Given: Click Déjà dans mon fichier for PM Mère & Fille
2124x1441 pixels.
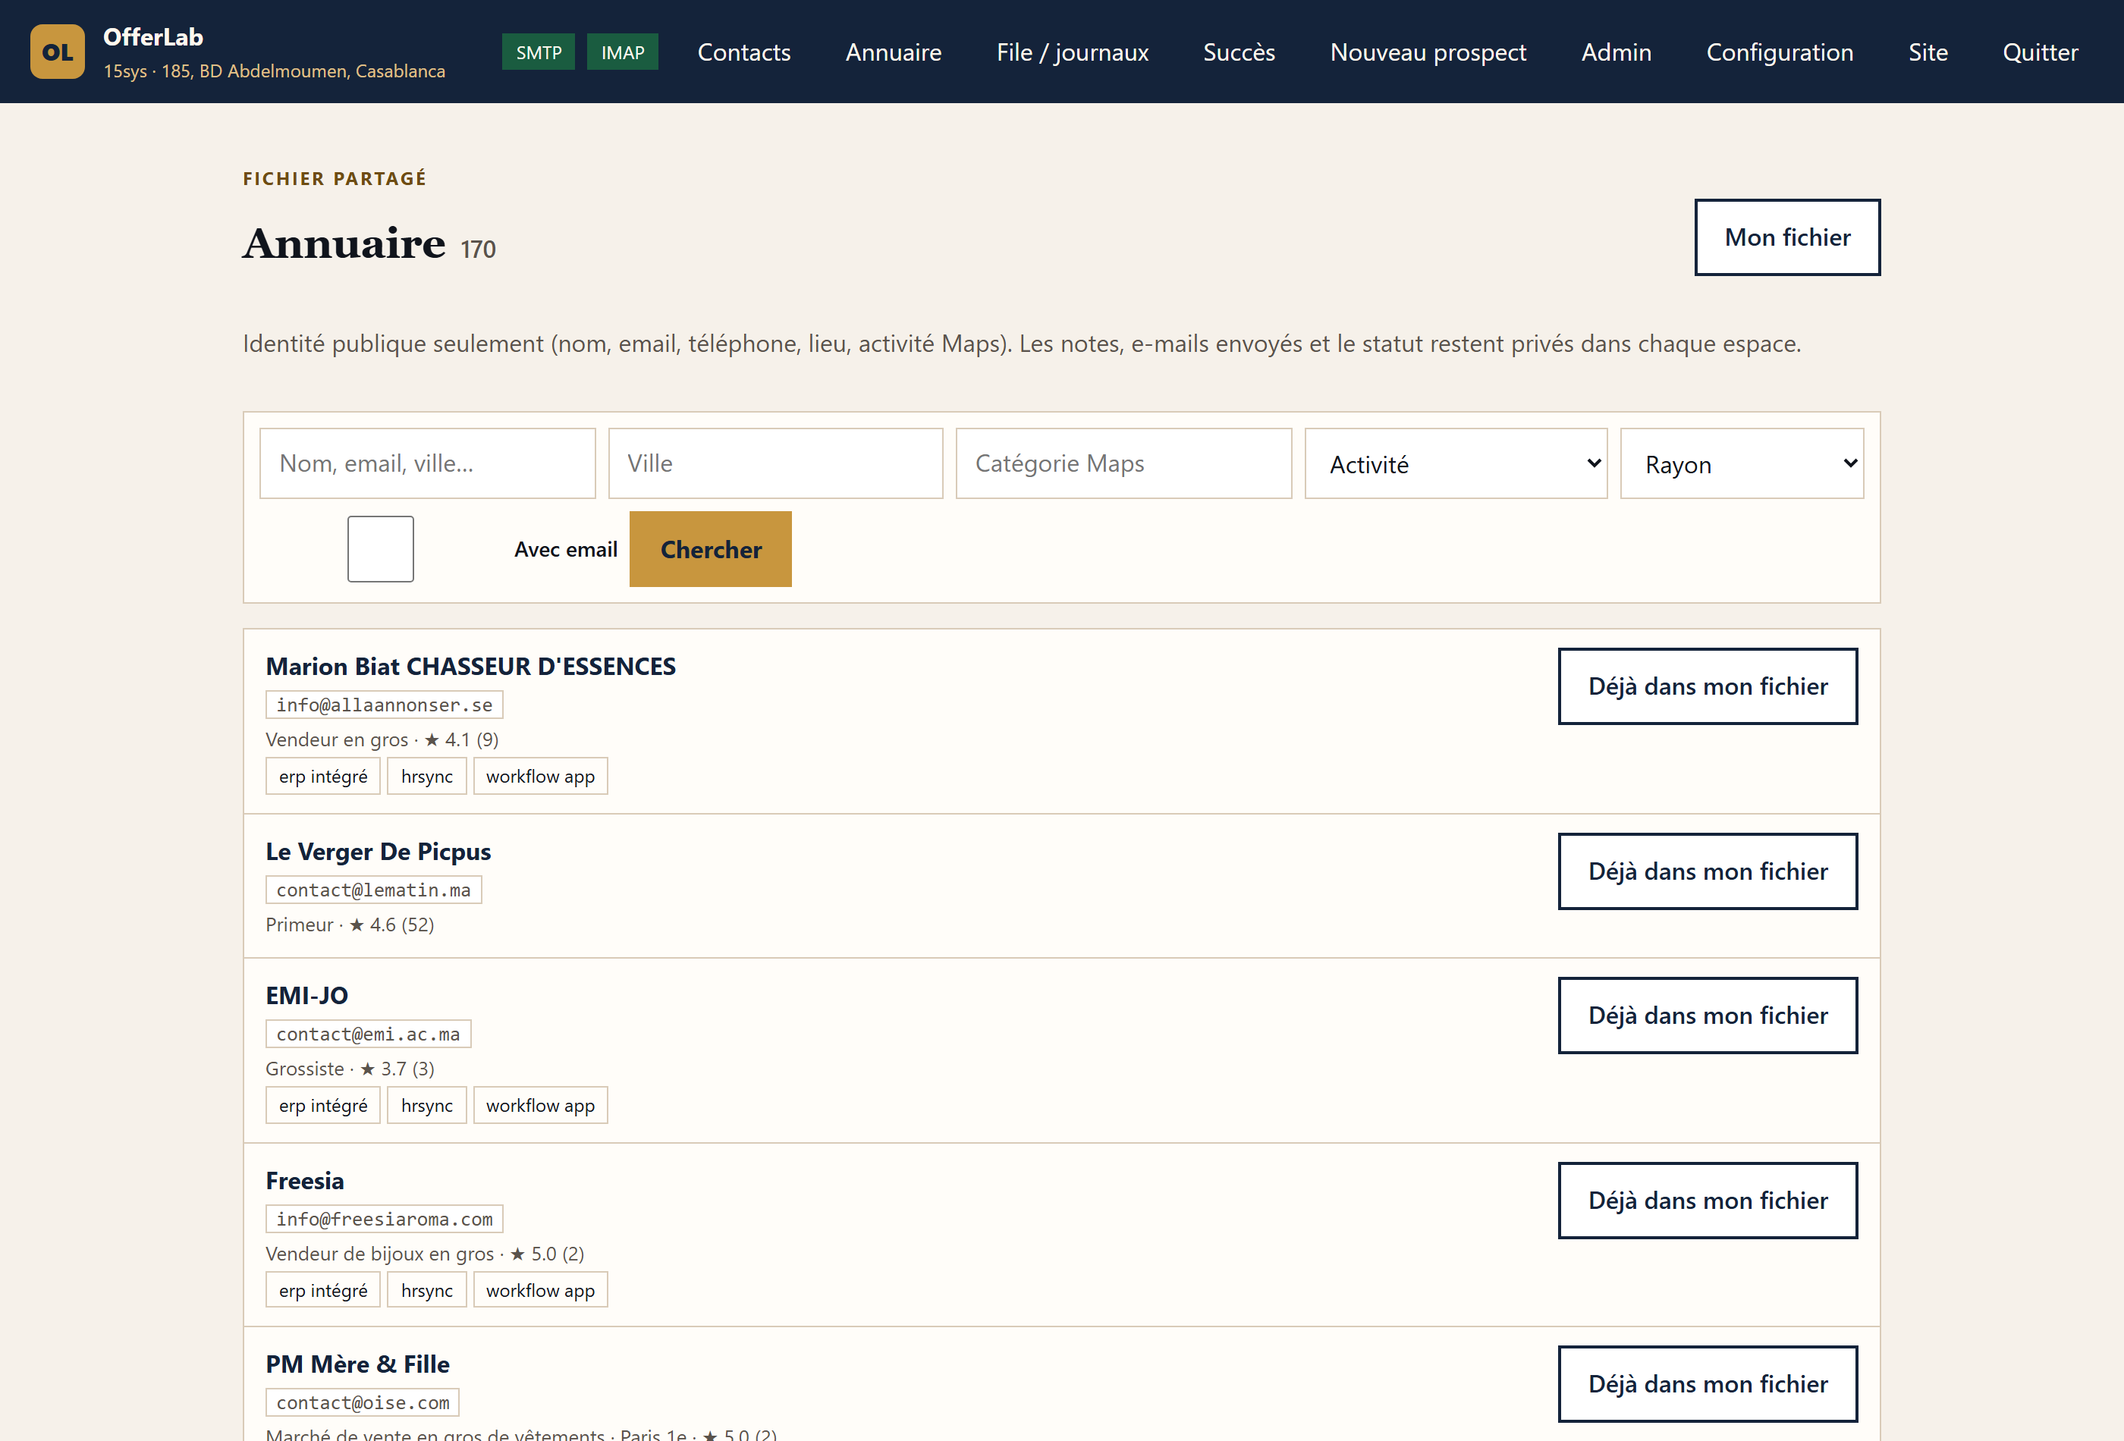Looking at the screenshot, I should pyautogui.click(x=1708, y=1383).
